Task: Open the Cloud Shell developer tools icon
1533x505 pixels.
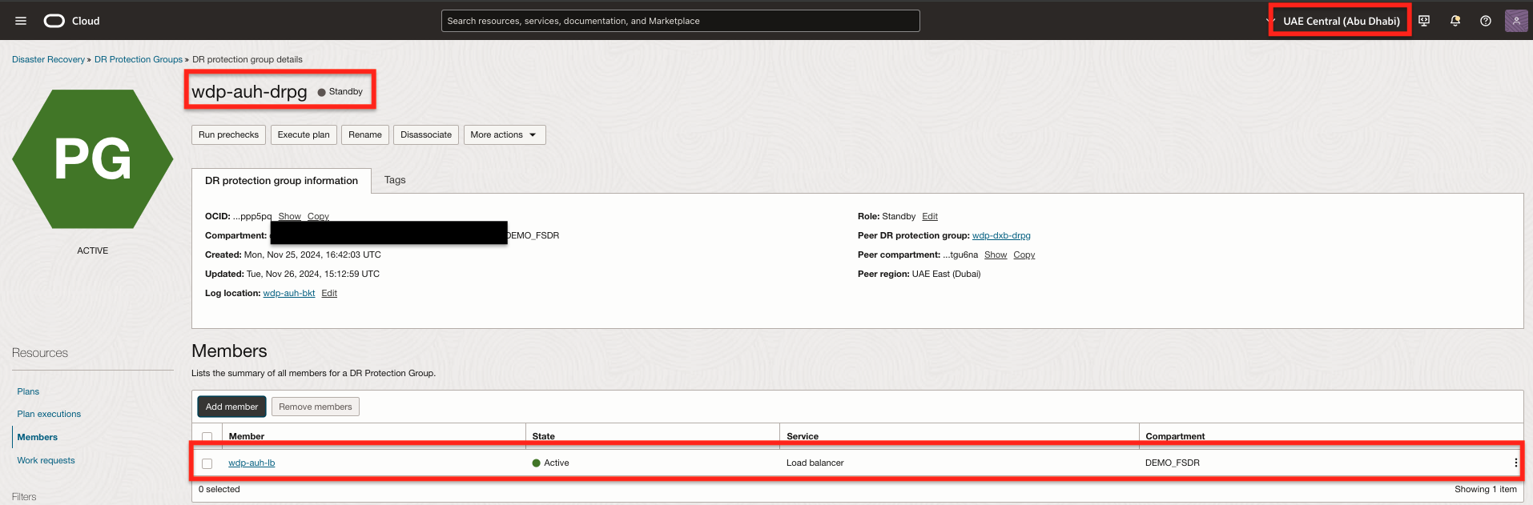Action: [x=1424, y=21]
